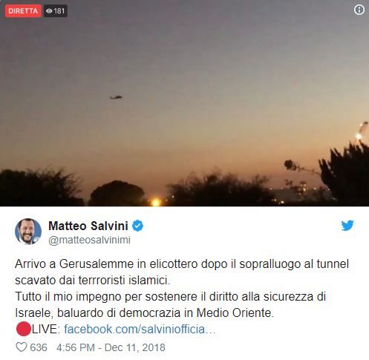Click the 181 viewers number

point(59,11)
